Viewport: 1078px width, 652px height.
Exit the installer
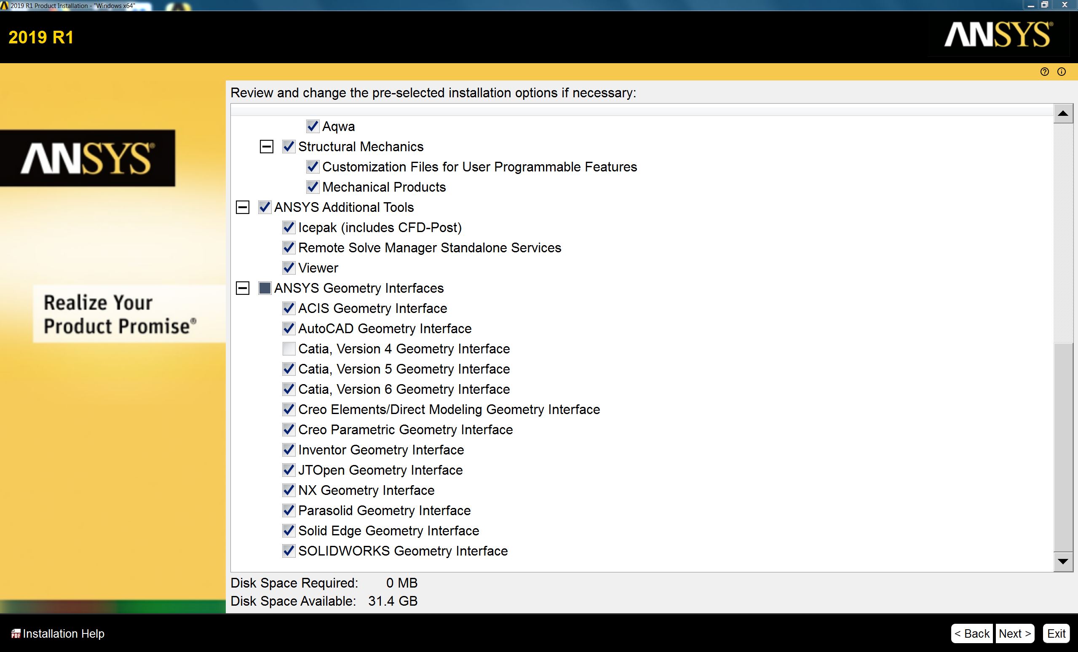tap(1056, 633)
